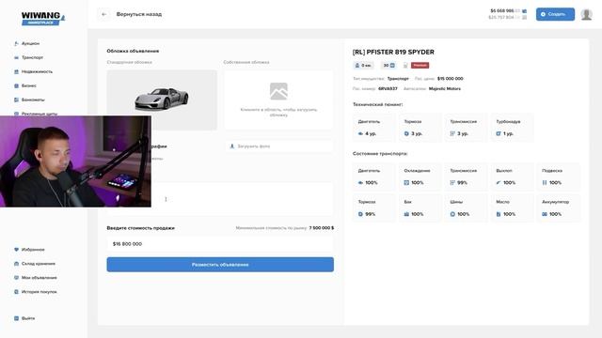The height and width of the screenshot is (338, 602).
Task: Click the Подвеска 100% condition card
Action: point(559,177)
